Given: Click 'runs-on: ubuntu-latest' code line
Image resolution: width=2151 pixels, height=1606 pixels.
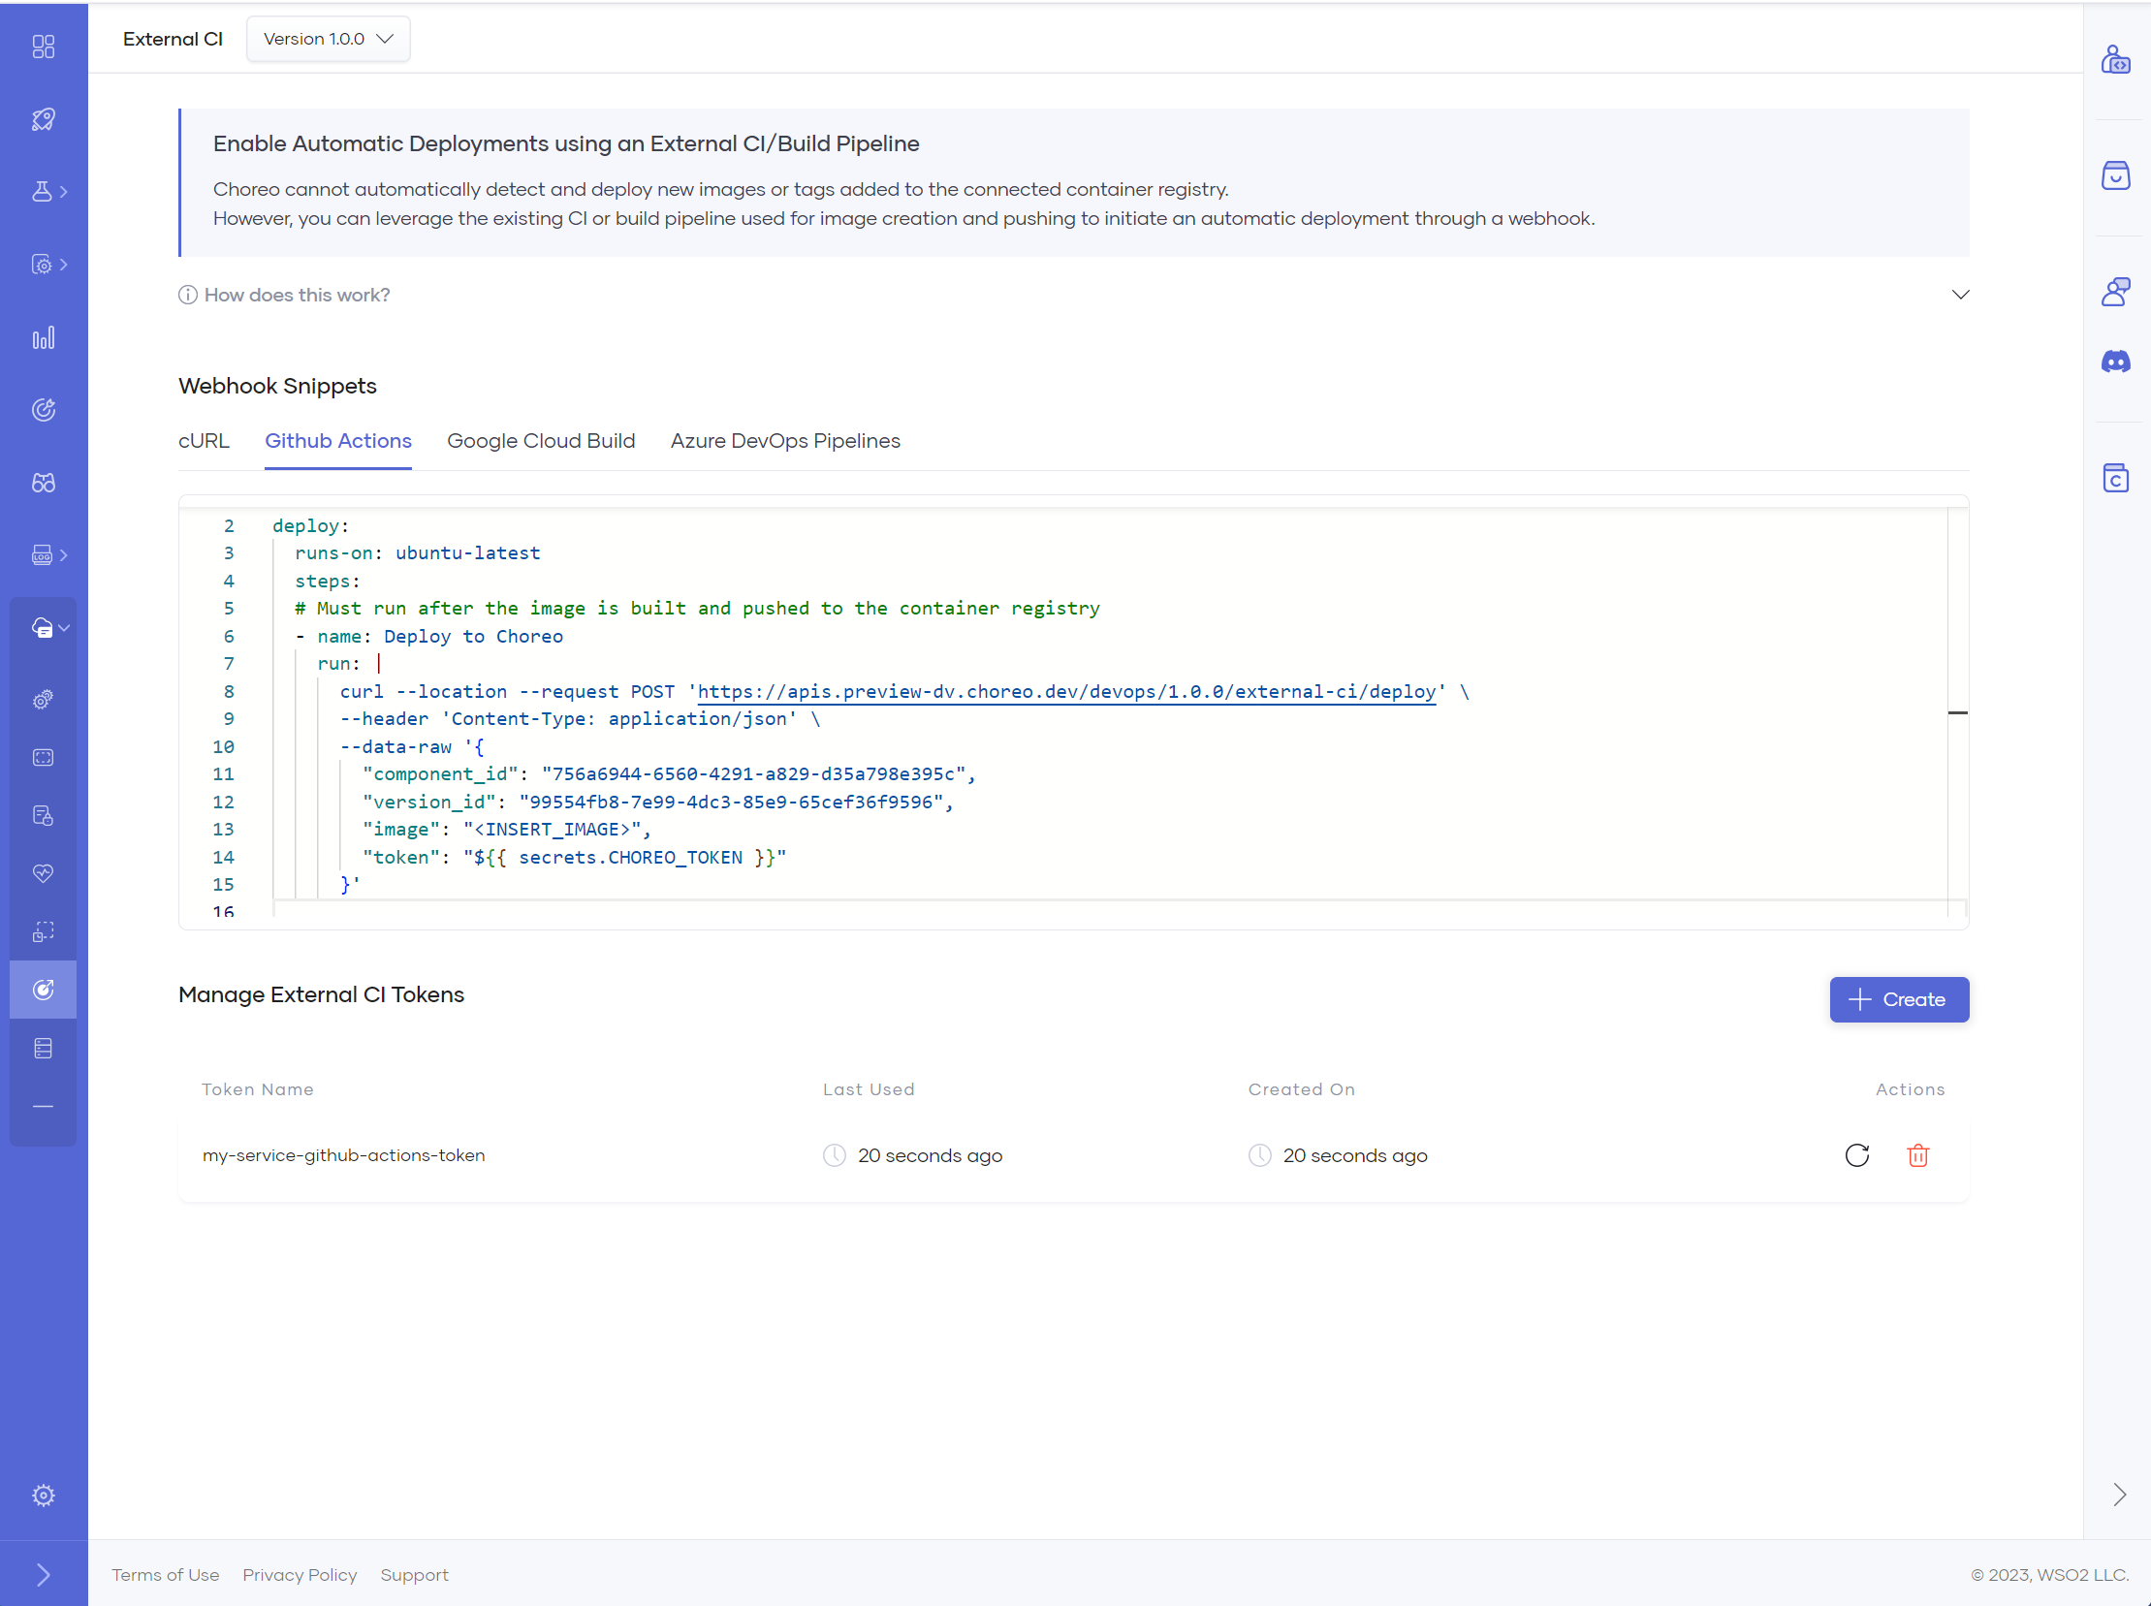Looking at the screenshot, I should [x=417, y=553].
